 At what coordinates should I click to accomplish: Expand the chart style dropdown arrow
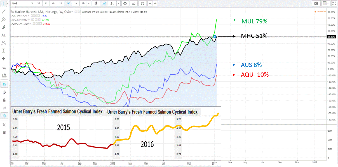coord(119,4)
